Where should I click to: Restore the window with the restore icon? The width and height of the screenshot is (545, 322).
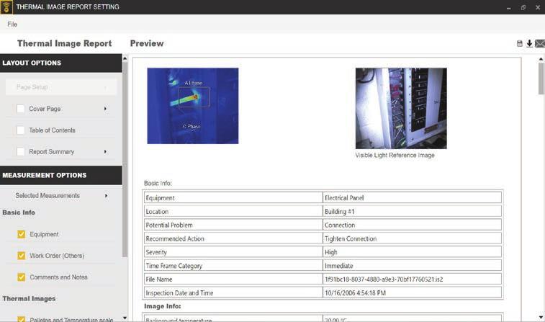click(x=523, y=7)
